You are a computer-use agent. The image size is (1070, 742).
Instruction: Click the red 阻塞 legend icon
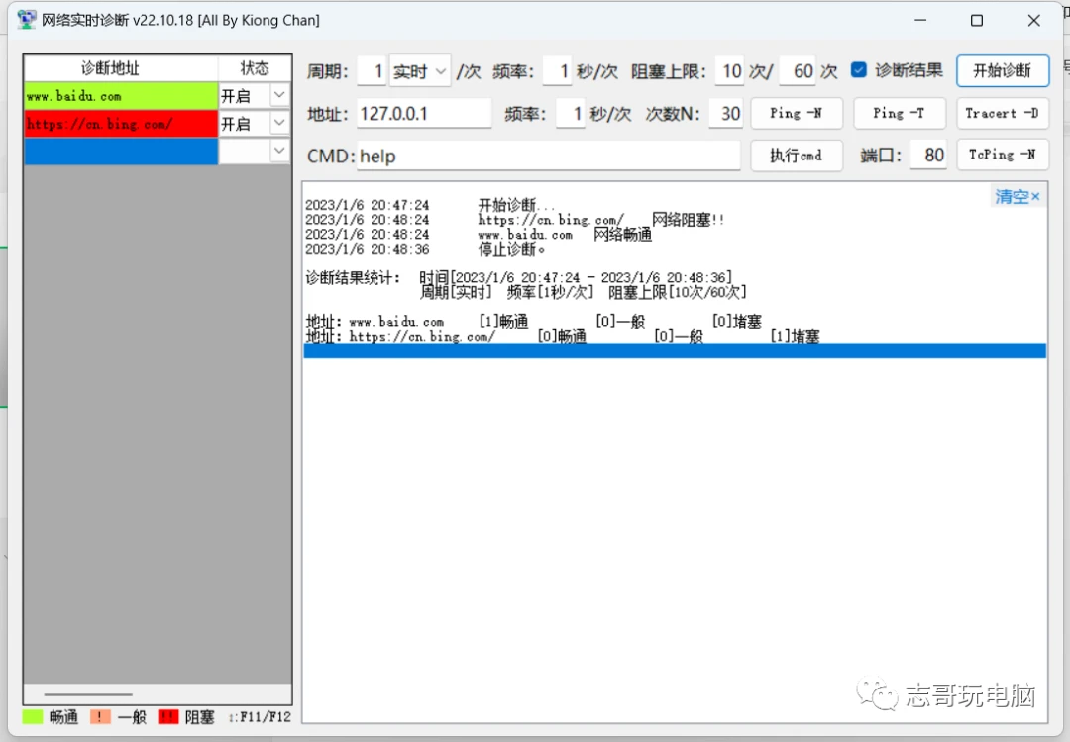[168, 716]
